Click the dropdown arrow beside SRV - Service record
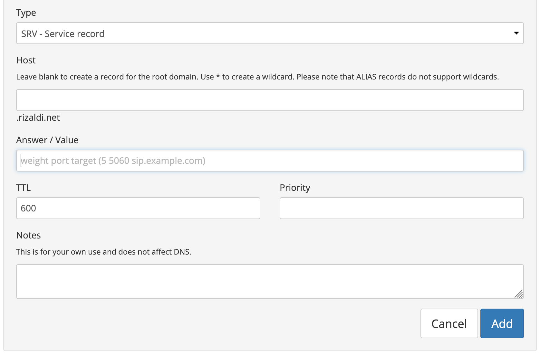Image resolution: width=540 pixels, height=354 pixels. pos(516,33)
